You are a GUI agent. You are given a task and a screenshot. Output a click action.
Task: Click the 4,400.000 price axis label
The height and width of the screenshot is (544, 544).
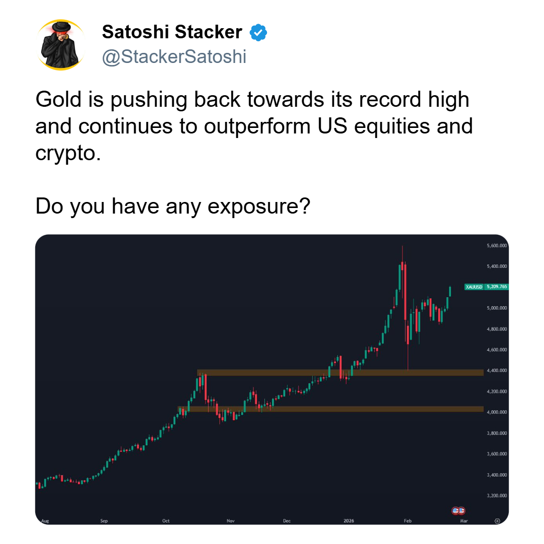click(x=496, y=370)
